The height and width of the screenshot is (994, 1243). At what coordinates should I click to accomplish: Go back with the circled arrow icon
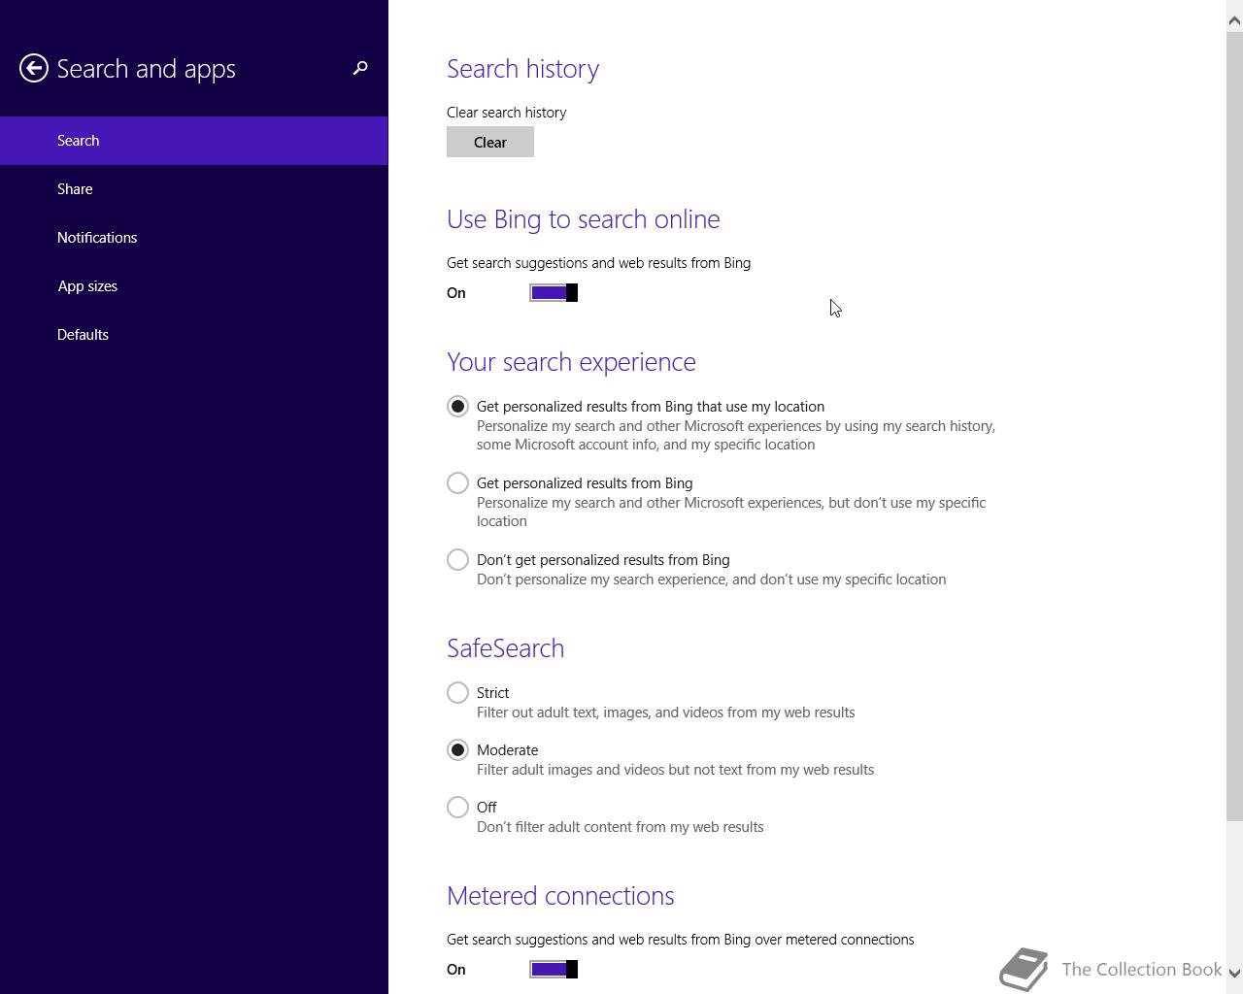tap(34, 68)
